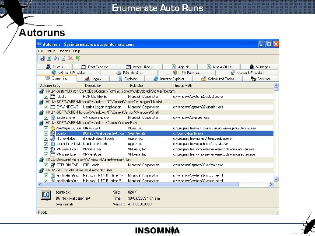Switch to the Logon tab

click(93, 79)
